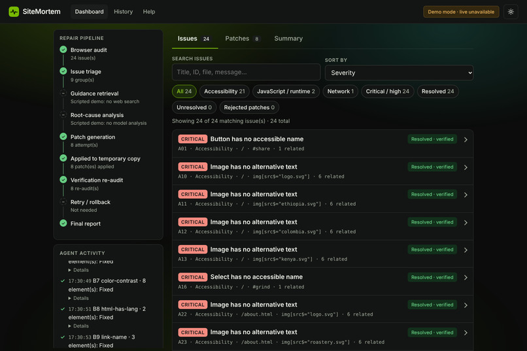Open the Dashboard nav item
The image size is (527, 351).
click(x=89, y=12)
